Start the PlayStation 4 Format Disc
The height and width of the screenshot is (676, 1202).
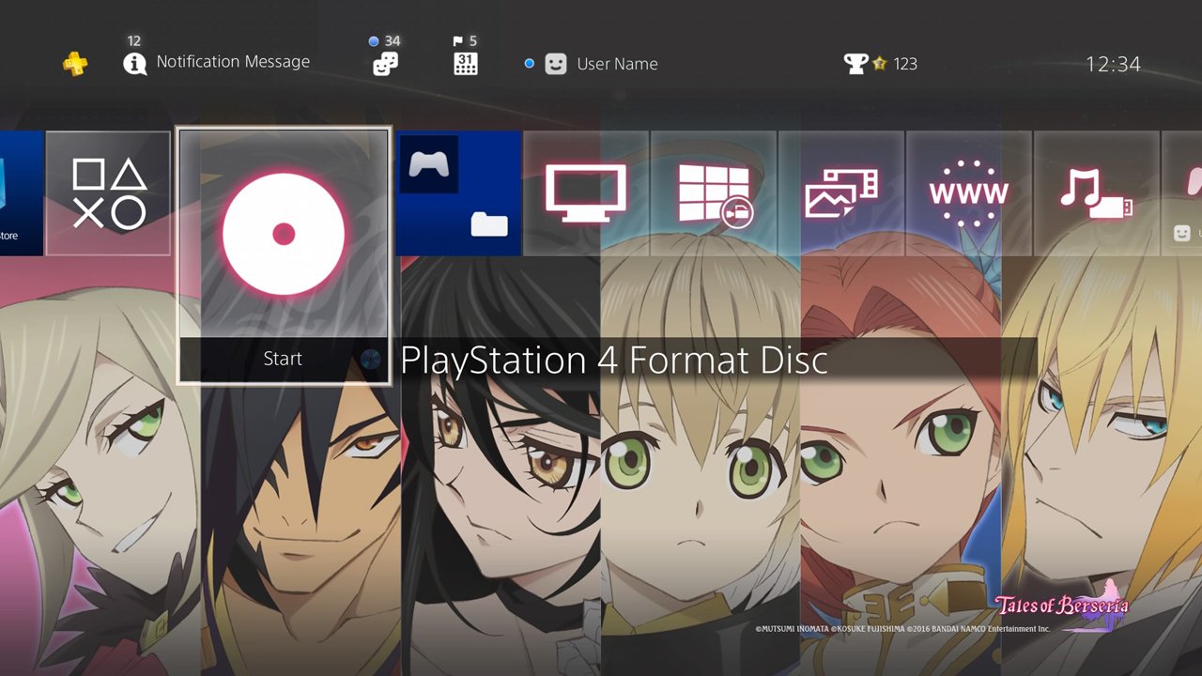pos(283,359)
